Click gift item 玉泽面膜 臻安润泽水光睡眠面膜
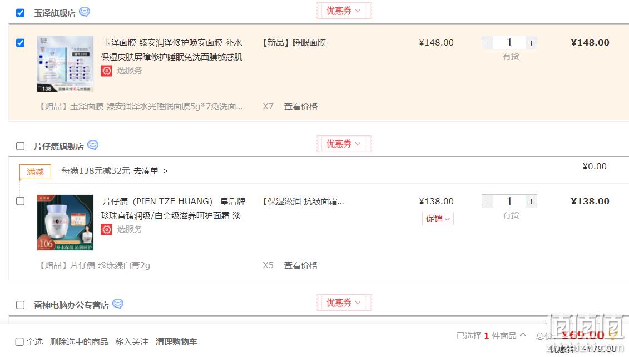 [141, 106]
